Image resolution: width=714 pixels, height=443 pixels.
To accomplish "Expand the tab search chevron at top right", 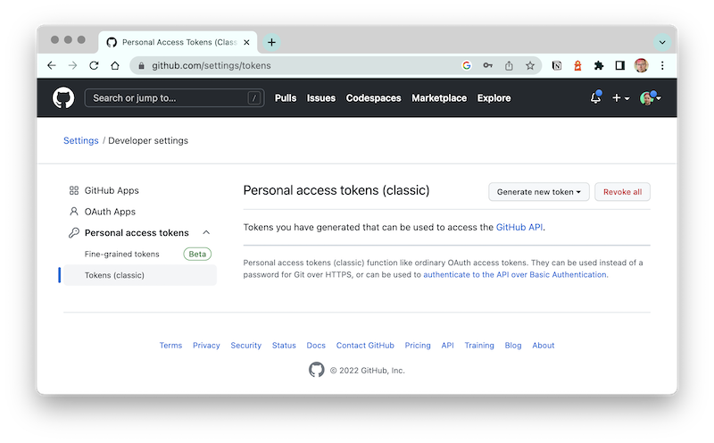I will [x=662, y=42].
